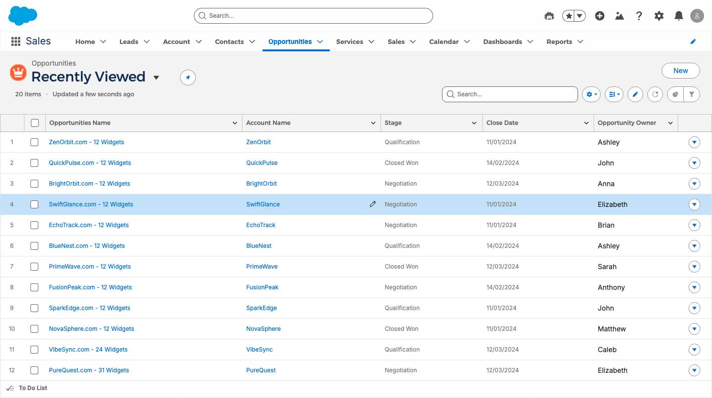Open the Contacts tab
Viewport: 712px width, 398px height.
(229, 41)
